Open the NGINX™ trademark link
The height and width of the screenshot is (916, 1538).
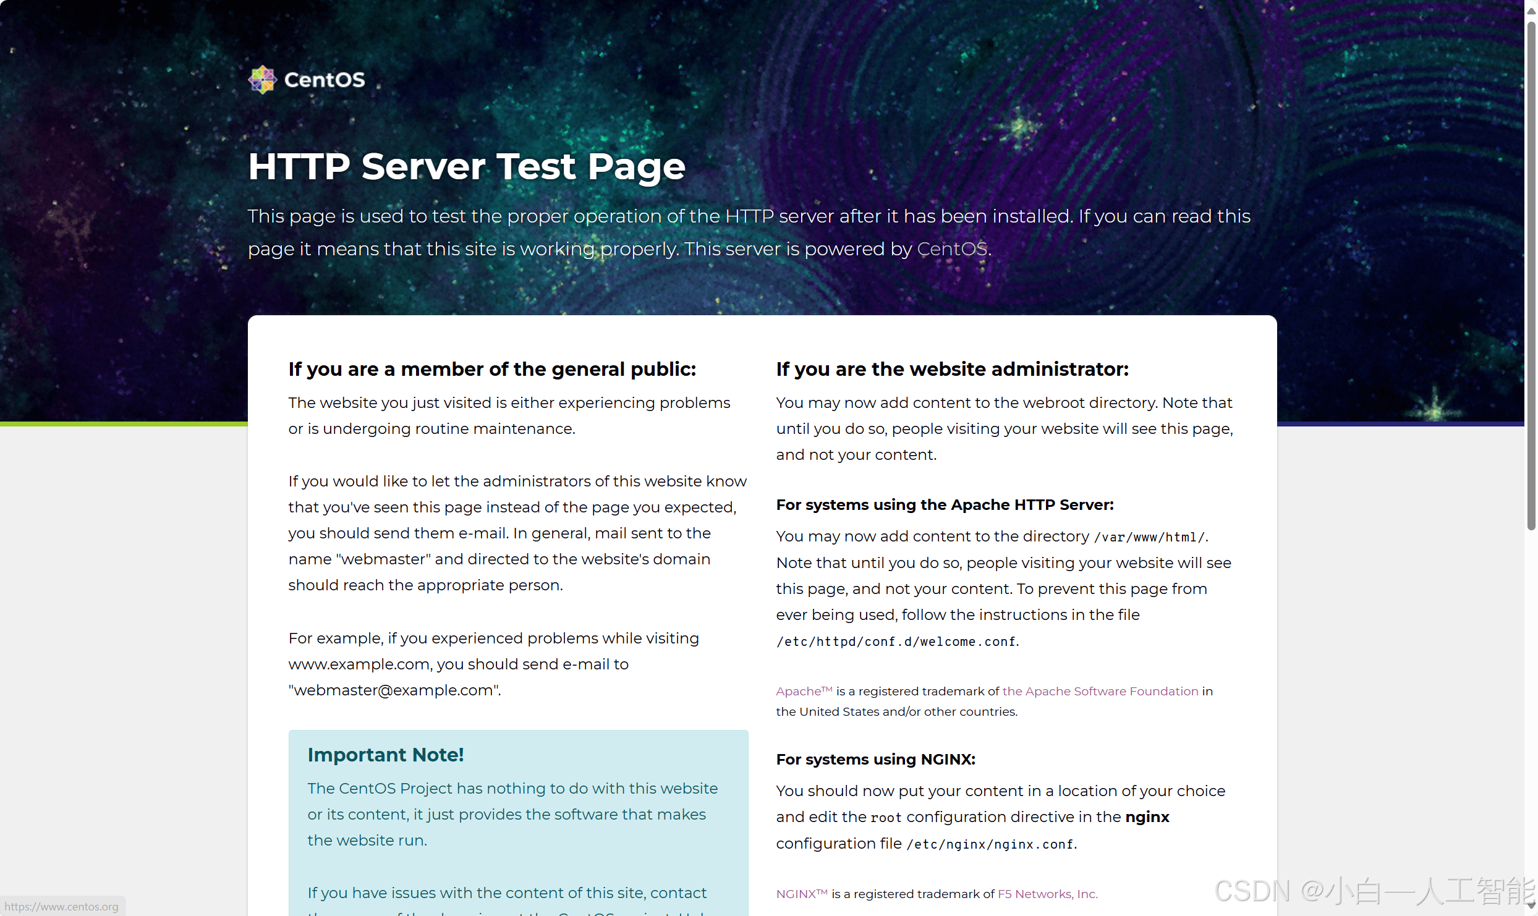pyautogui.click(x=801, y=894)
